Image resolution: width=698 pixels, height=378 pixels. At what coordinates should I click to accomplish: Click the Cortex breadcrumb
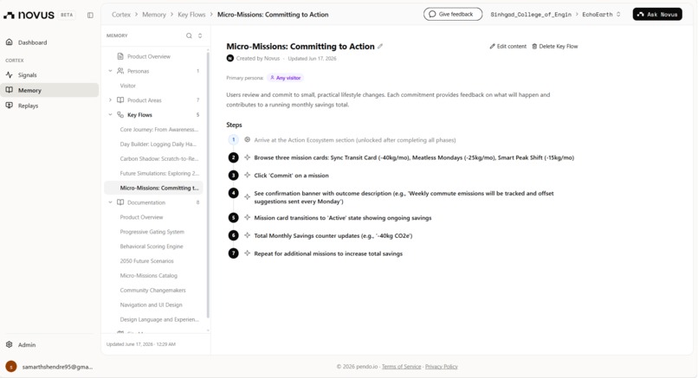(121, 15)
